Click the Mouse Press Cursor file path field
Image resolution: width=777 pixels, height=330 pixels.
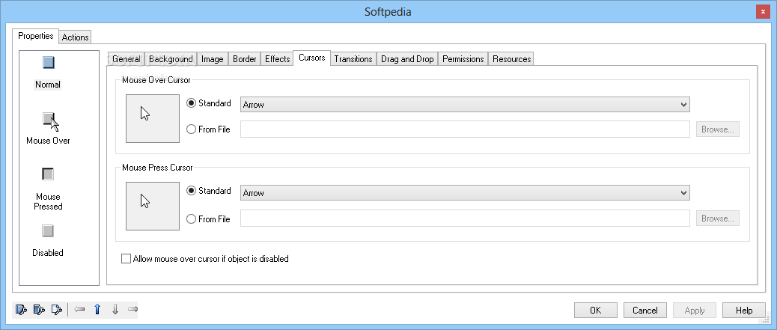[x=465, y=218]
